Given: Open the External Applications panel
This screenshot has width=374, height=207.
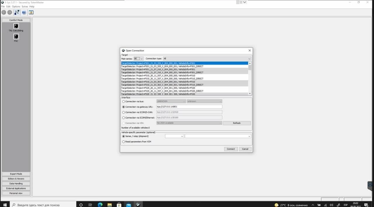Looking at the screenshot, I should click(16, 188).
